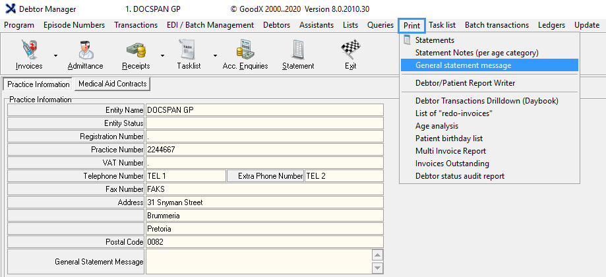The image size is (606, 277).
Task: Switch to Medical Aid Contracts tab
Action: [112, 84]
